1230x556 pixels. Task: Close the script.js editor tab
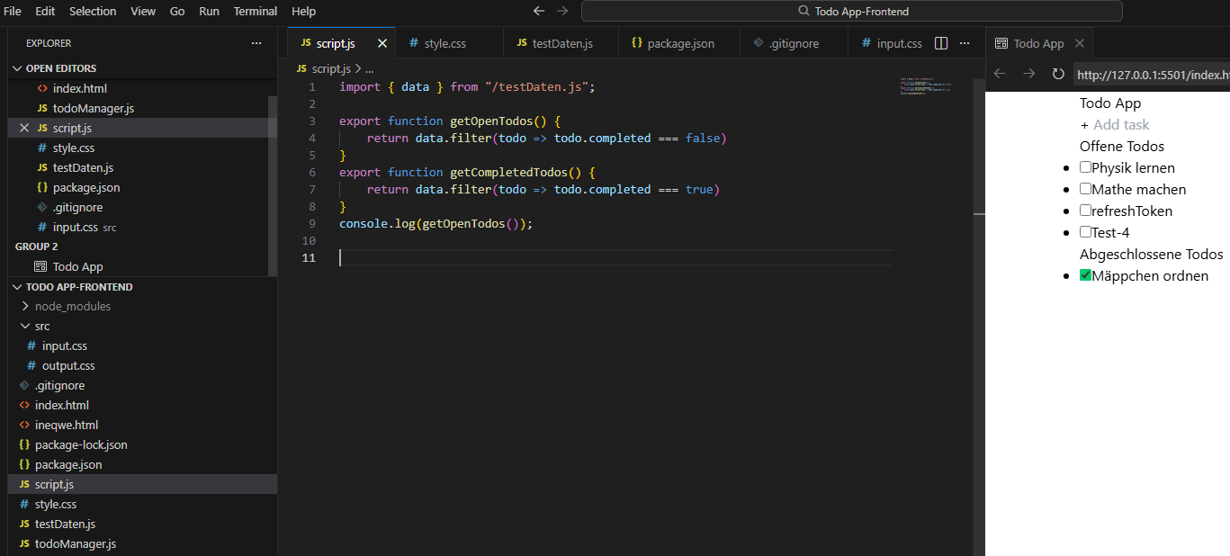pyautogui.click(x=382, y=43)
